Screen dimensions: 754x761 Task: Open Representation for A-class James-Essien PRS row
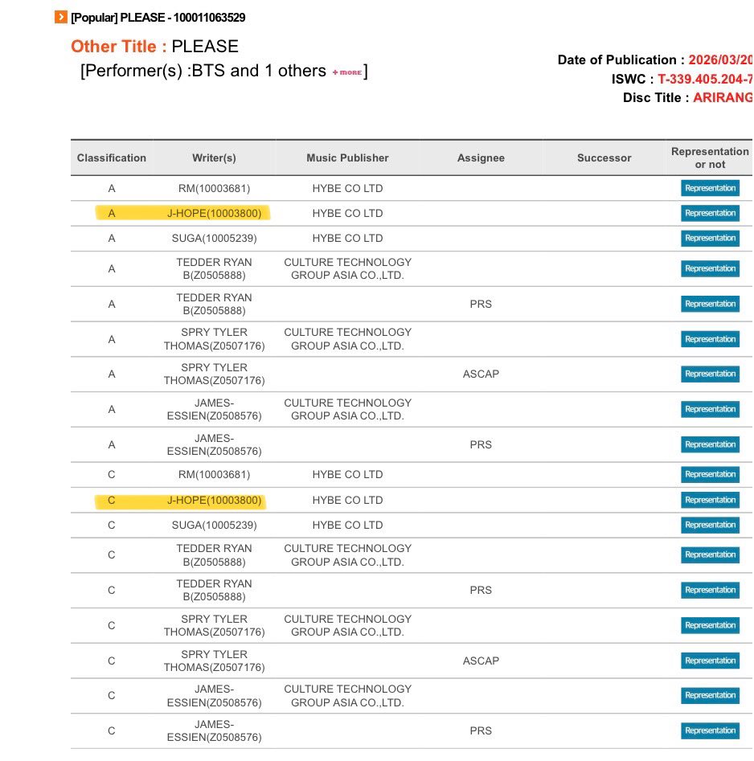tap(710, 444)
